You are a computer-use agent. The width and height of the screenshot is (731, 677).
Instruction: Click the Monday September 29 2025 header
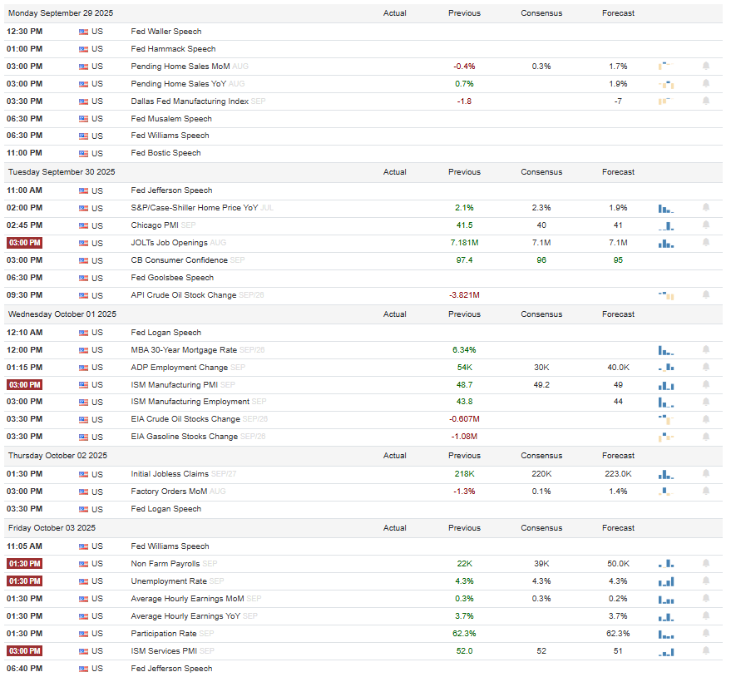pyautogui.click(x=61, y=13)
